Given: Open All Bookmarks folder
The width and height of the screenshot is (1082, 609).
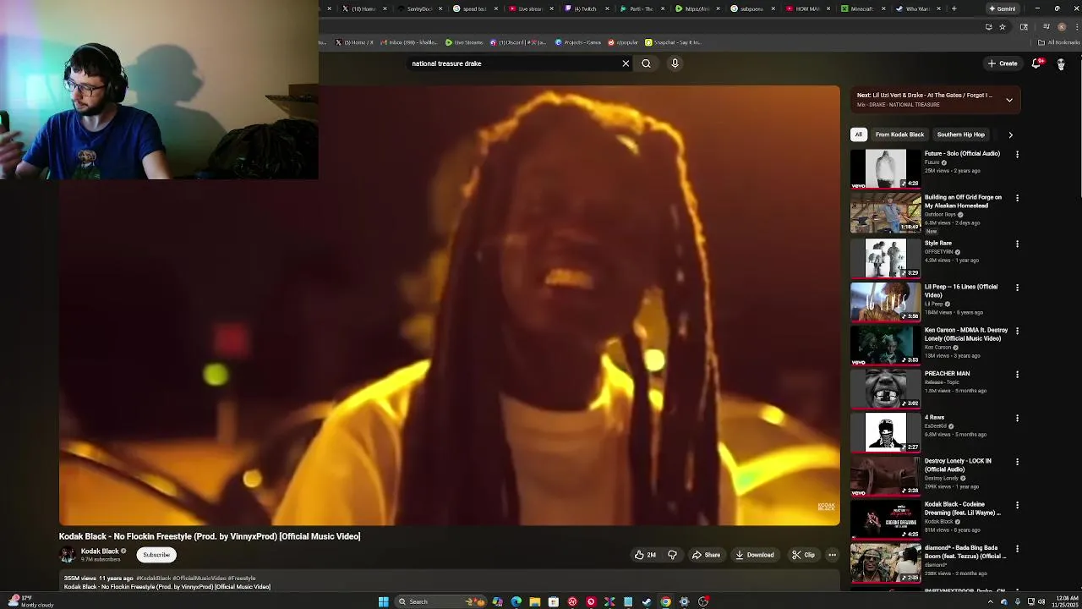Looking at the screenshot, I should click(x=1059, y=42).
